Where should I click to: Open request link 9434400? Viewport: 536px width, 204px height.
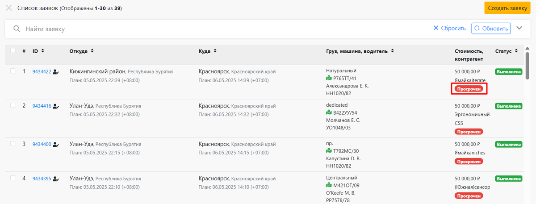click(42, 145)
